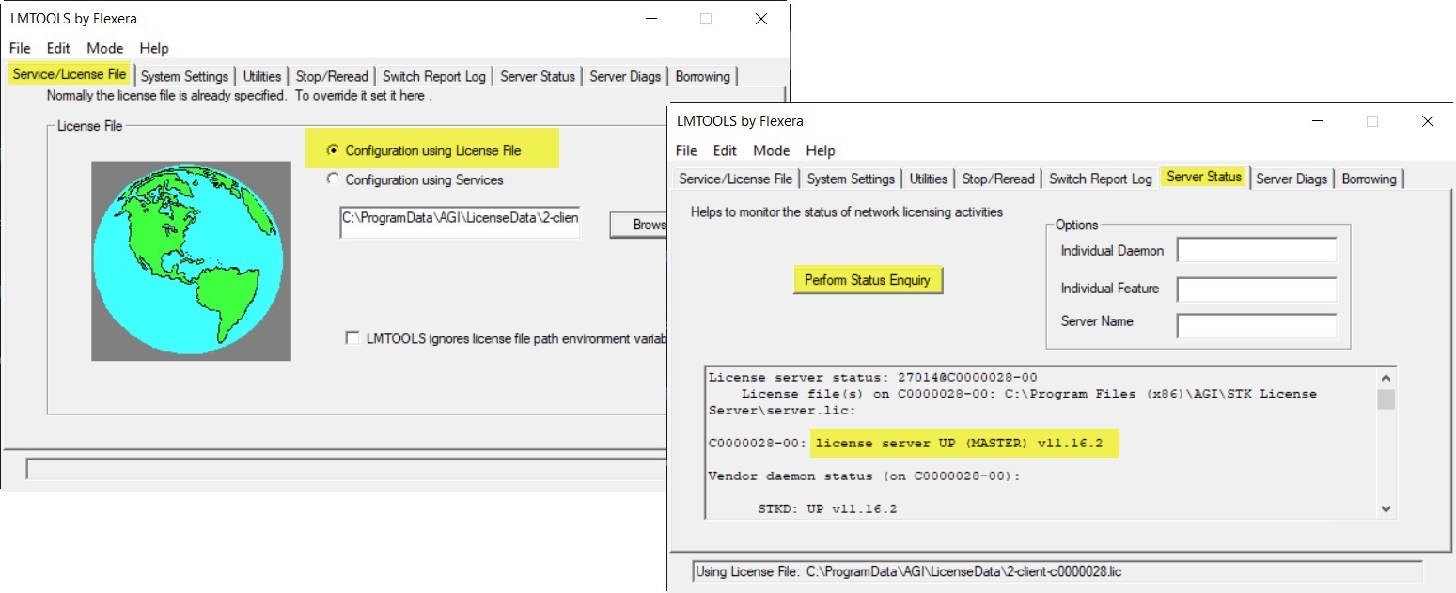Click 'Vendor daemon status' line in output

click(x=864, y=476)
